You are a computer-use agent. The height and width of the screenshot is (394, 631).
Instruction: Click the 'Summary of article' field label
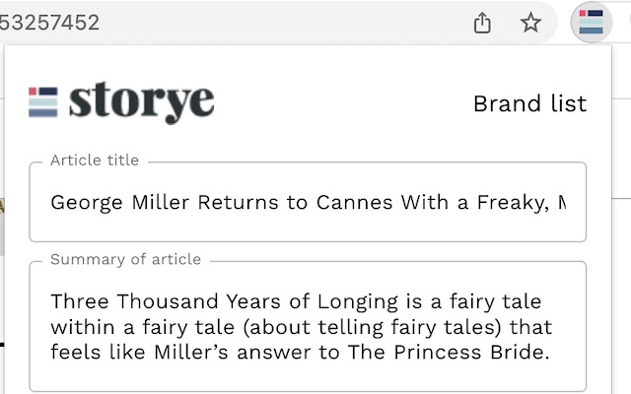[125, 259]
